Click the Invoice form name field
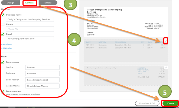179x108 pixels. coord(42,67)
